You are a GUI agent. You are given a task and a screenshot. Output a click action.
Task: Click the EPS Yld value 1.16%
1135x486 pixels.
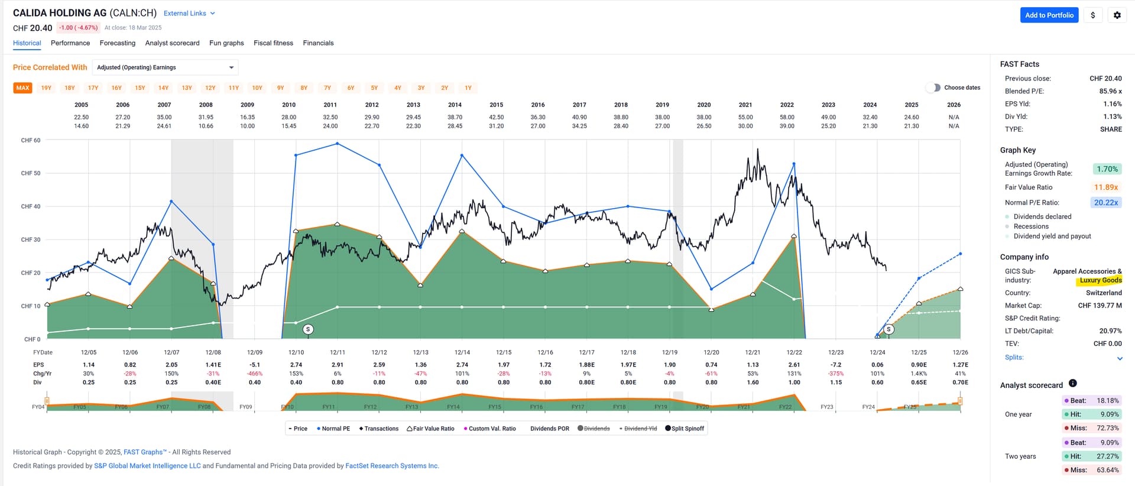click(1113, 104)
